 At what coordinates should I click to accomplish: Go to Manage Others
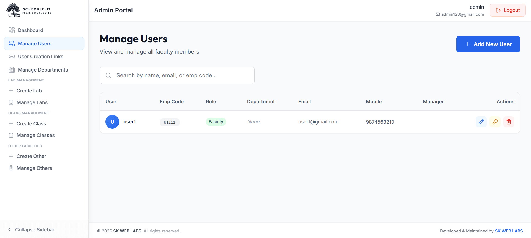(x=44, y=168)
